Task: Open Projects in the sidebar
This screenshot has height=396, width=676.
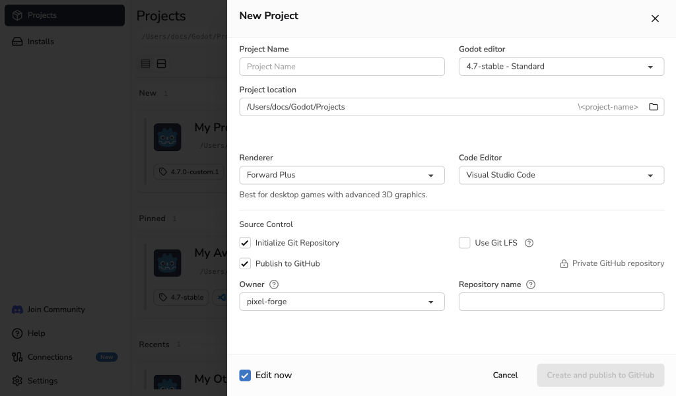Action: (65, 16)
